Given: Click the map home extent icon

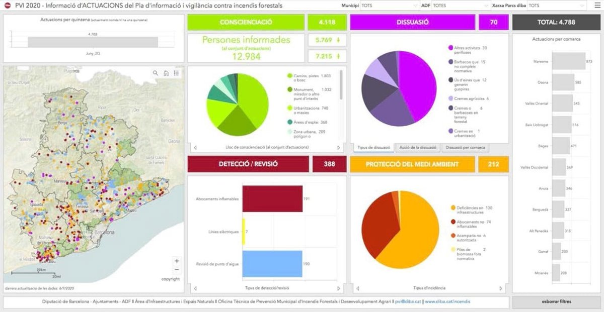Looking at the screenshot, I should [x=166, y=73].
